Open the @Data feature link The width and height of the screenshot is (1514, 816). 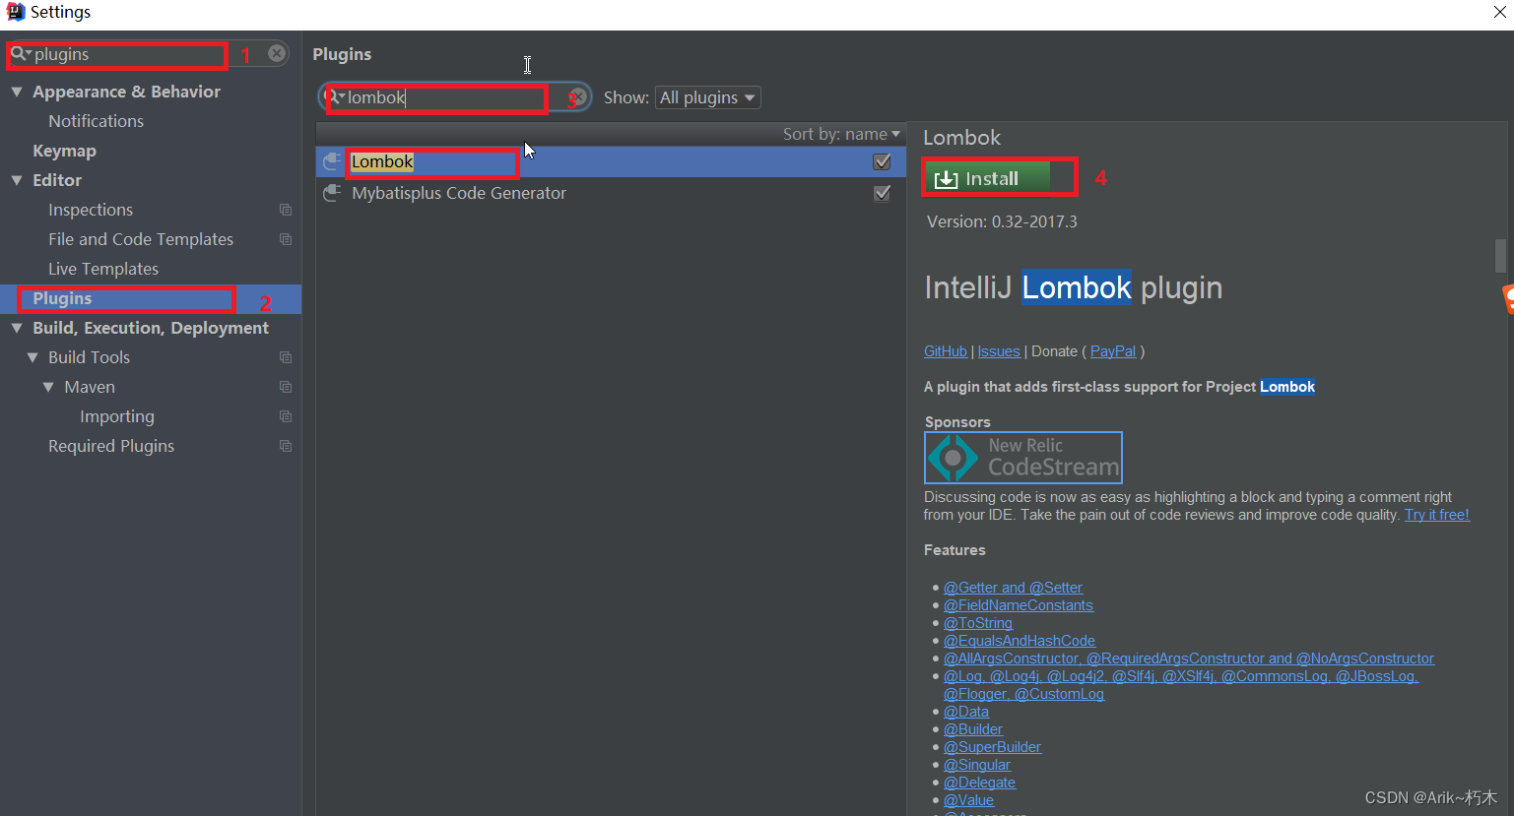point(966,712)
